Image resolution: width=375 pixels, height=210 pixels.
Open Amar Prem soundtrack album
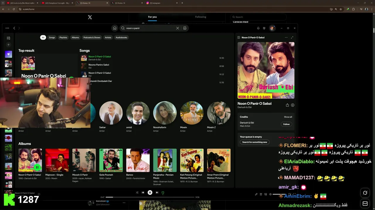click(x=219, y=165)
